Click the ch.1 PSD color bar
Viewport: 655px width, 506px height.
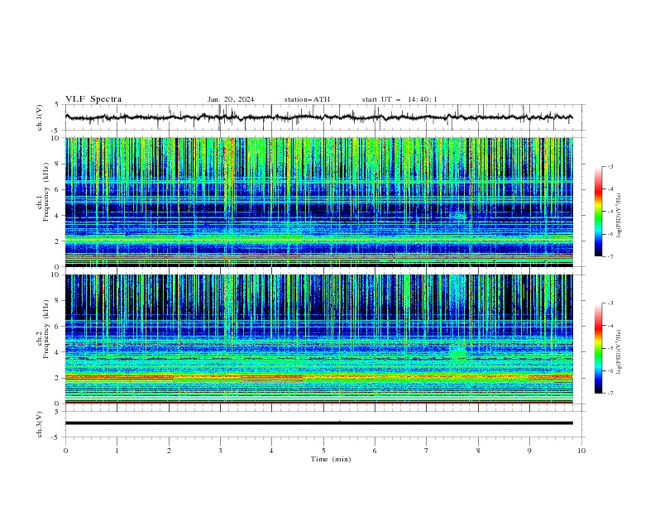tap(598, 212)
